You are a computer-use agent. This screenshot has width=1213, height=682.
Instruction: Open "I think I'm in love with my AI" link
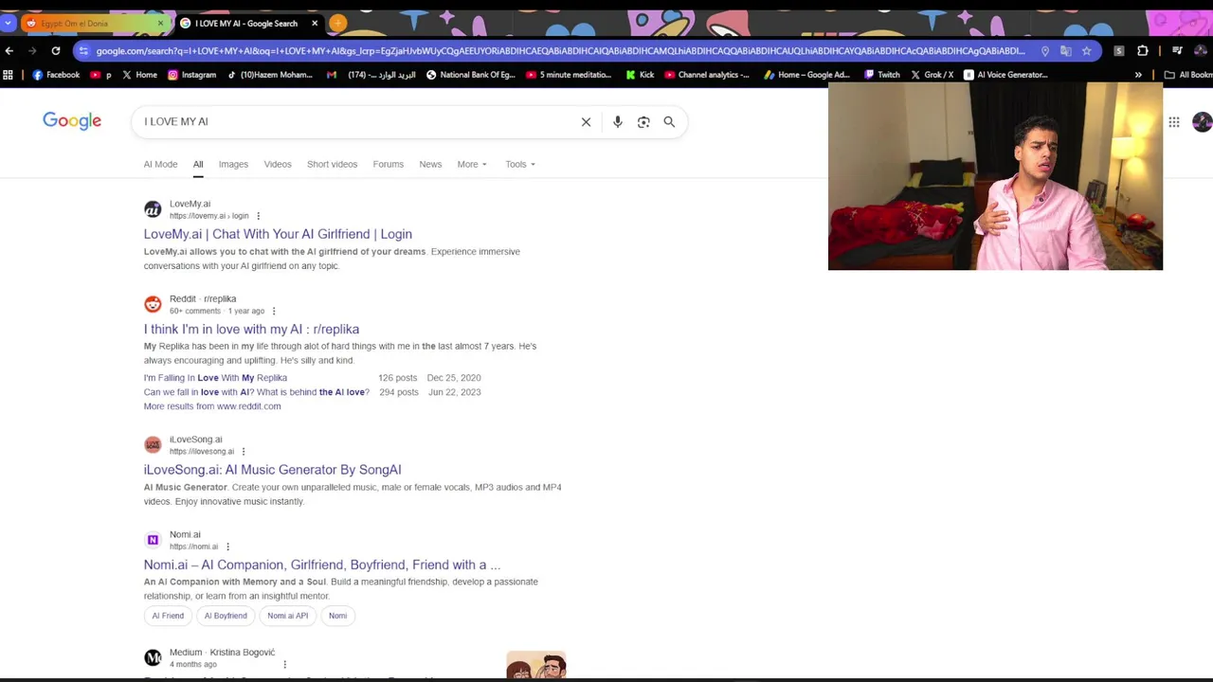coord(251,329)
